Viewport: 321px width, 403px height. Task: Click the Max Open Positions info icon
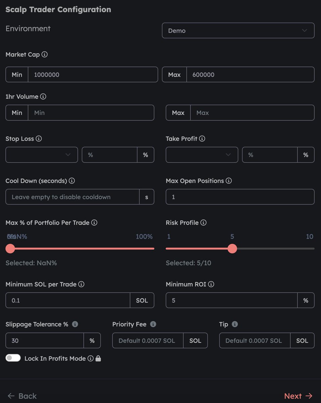click(229, 181)
